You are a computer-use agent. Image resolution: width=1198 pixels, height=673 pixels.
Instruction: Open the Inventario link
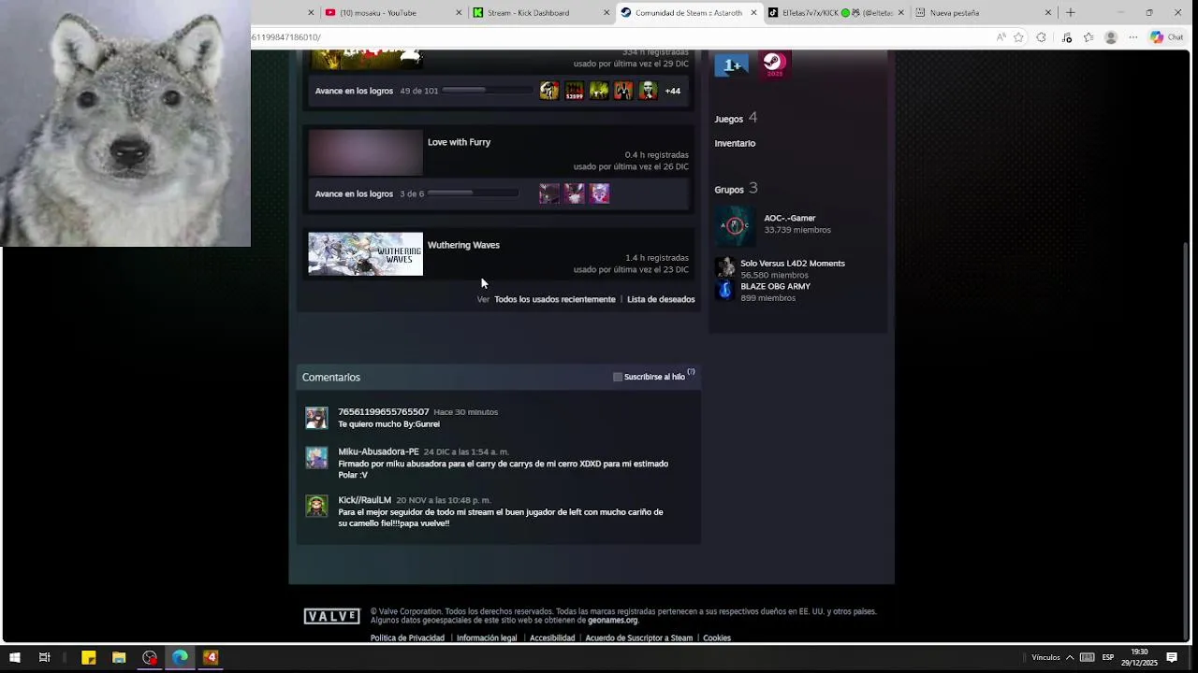click(735, 143)
